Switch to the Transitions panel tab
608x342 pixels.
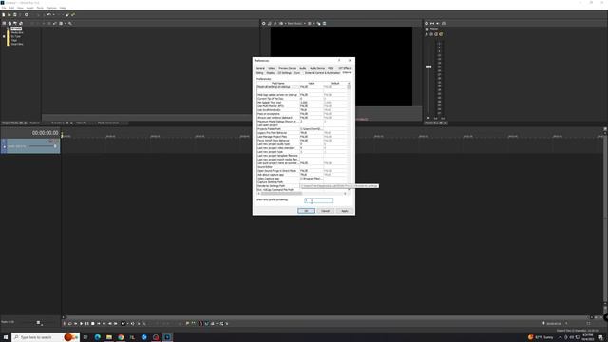[x=58, y=123]
